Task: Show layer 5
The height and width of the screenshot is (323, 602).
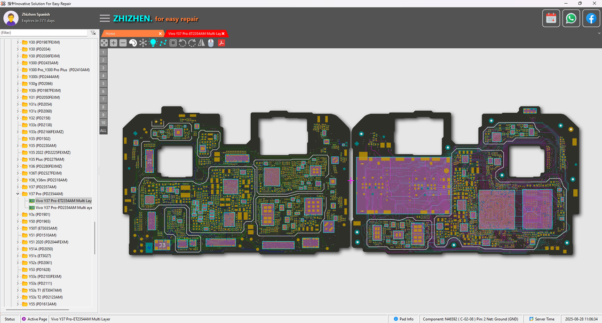Action: pos(103,84)
